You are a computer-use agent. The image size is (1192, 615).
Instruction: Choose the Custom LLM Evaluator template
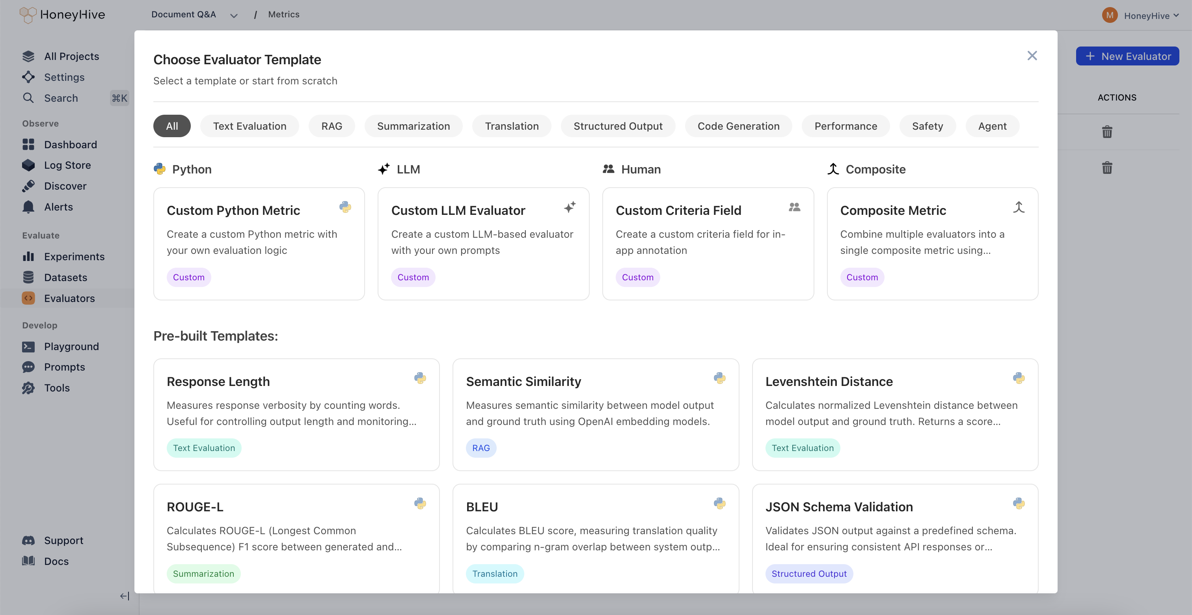[483, 243]
